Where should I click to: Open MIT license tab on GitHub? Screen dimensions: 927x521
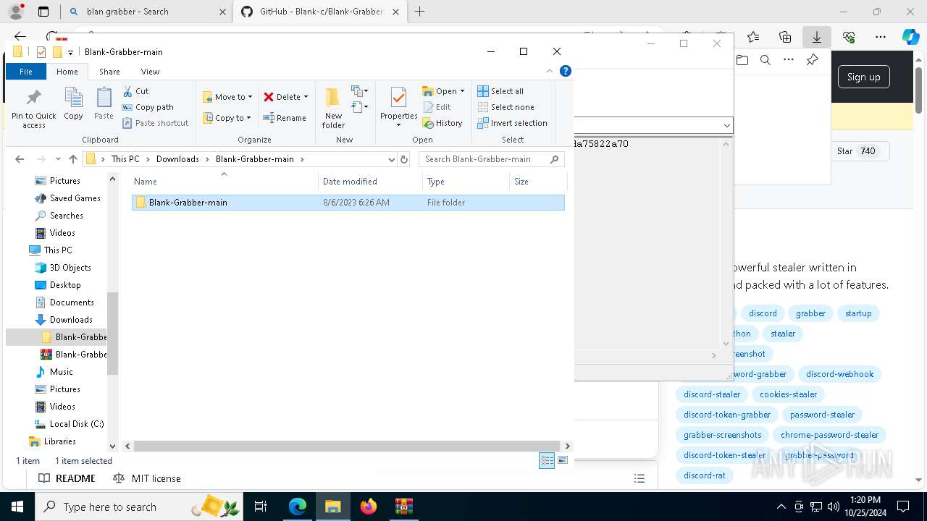click(x=148, y=478)
